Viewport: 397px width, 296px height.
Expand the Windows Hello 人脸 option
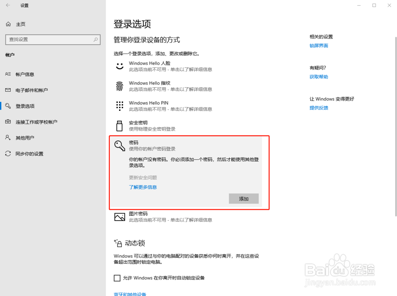tap(187, 66)
